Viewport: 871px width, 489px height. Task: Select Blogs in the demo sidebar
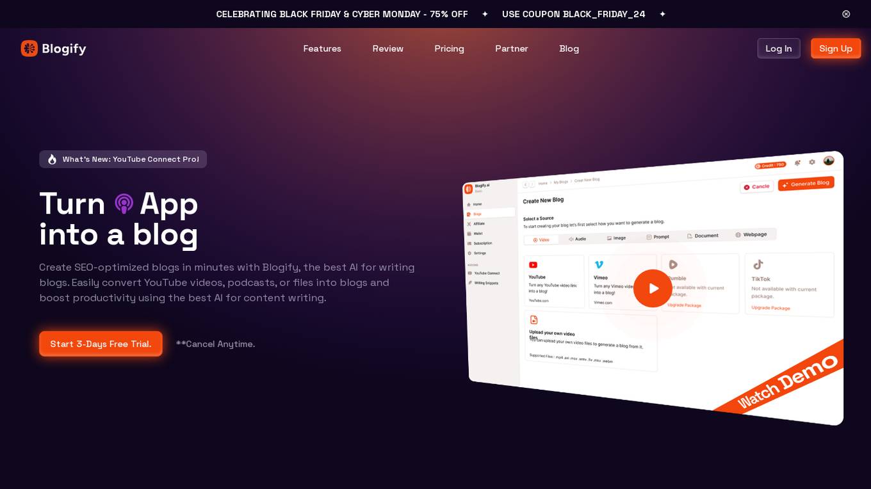[491, 214]
